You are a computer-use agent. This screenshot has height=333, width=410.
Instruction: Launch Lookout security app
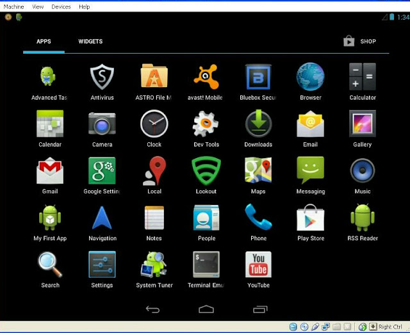pos(206,175)
